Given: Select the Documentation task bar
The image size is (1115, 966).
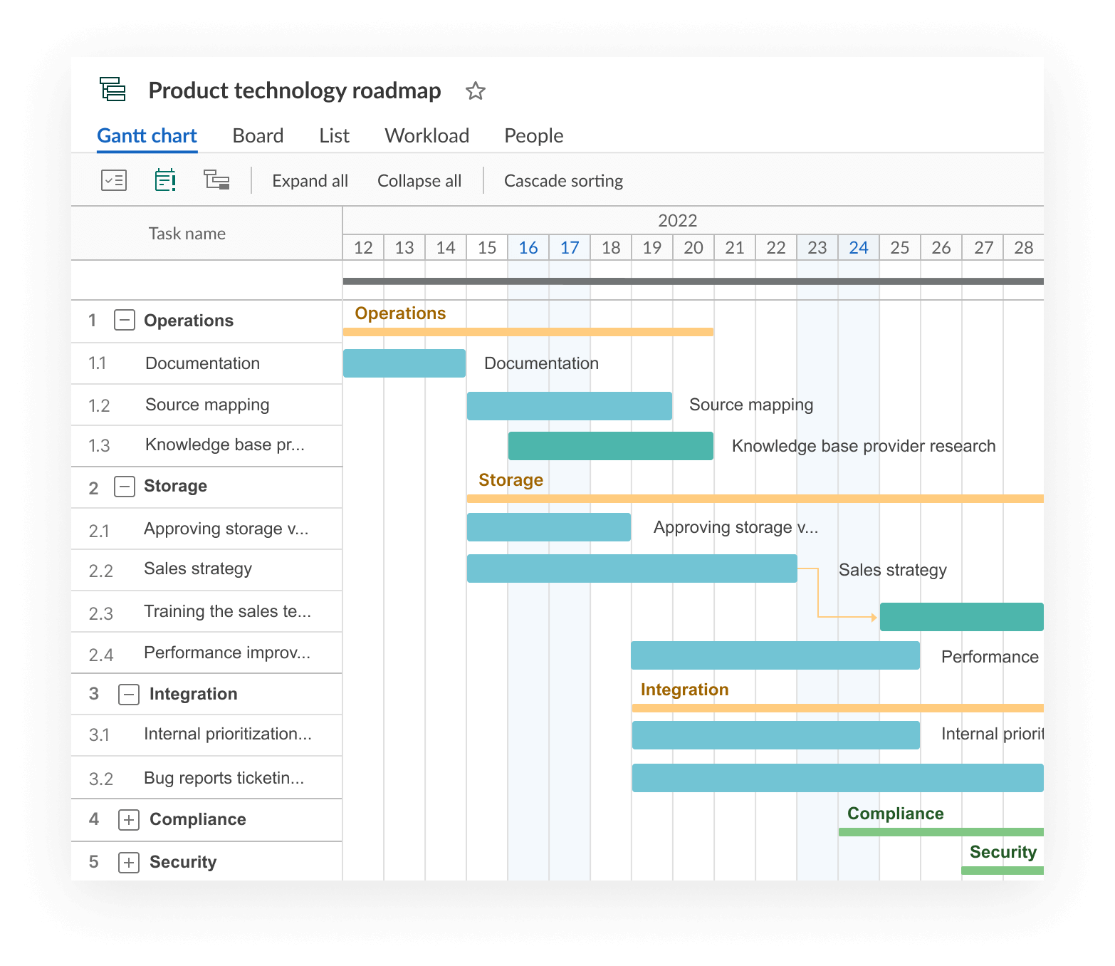Looking at the screenshot, I should 404,363.
